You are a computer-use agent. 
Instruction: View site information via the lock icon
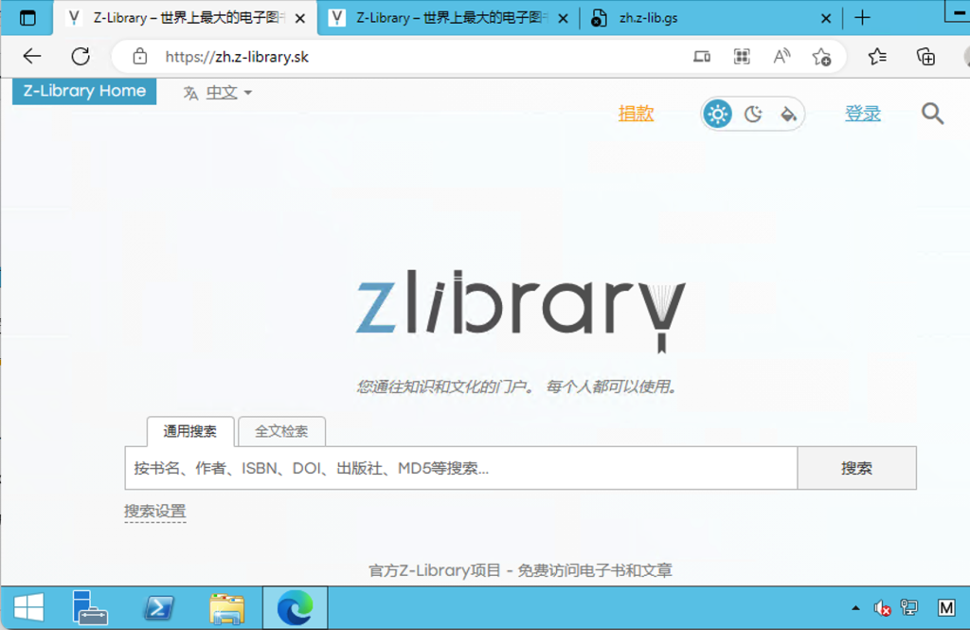tap(140, 57)
